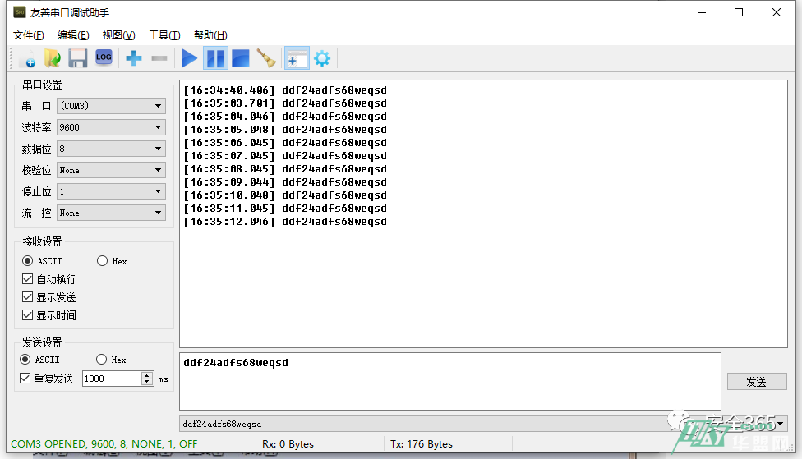802x459 pixels.
Task: Expand the 串口 COM3 dropdown
Action: point(111,106)
